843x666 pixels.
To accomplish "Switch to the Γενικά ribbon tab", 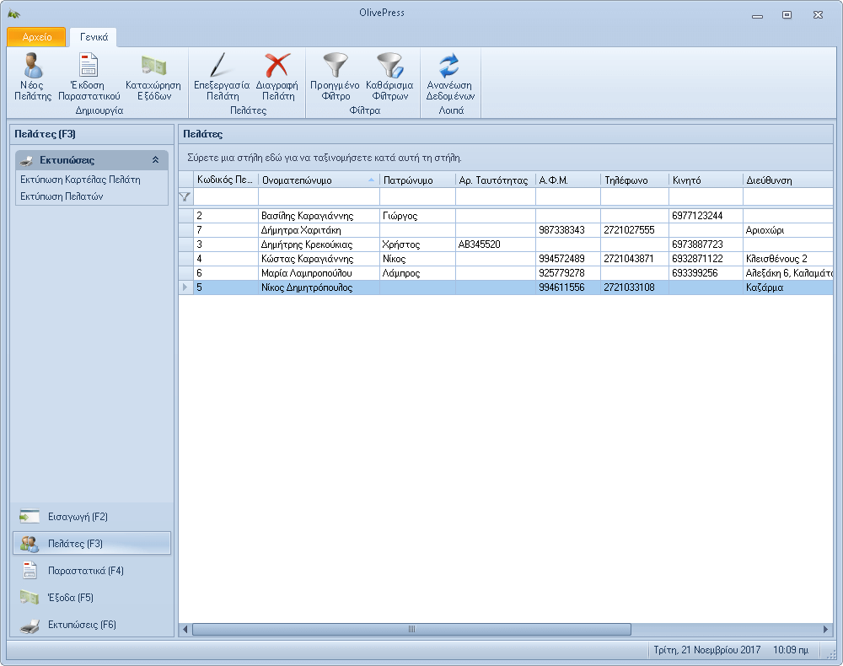I will (x=94, y=37).
